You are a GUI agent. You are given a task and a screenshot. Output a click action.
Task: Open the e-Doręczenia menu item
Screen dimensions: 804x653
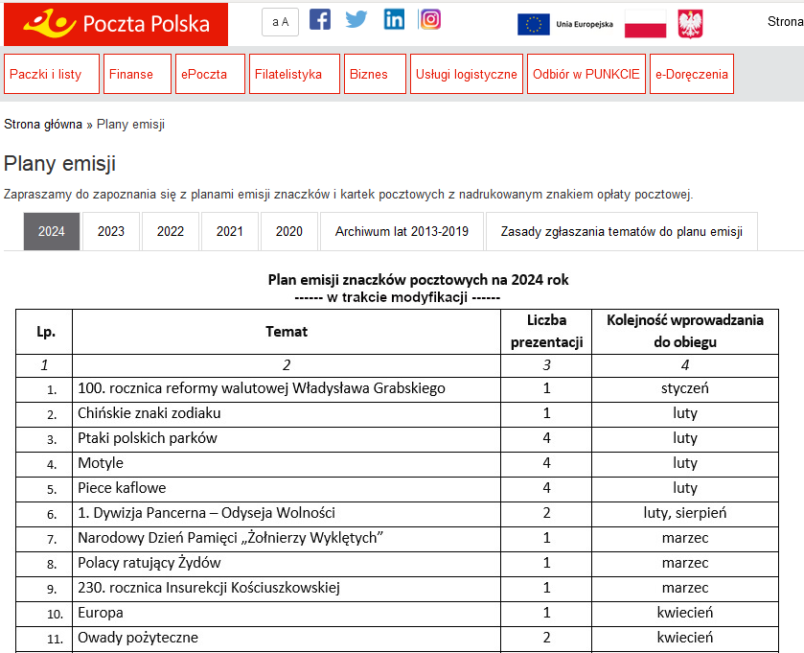(691, 74)
